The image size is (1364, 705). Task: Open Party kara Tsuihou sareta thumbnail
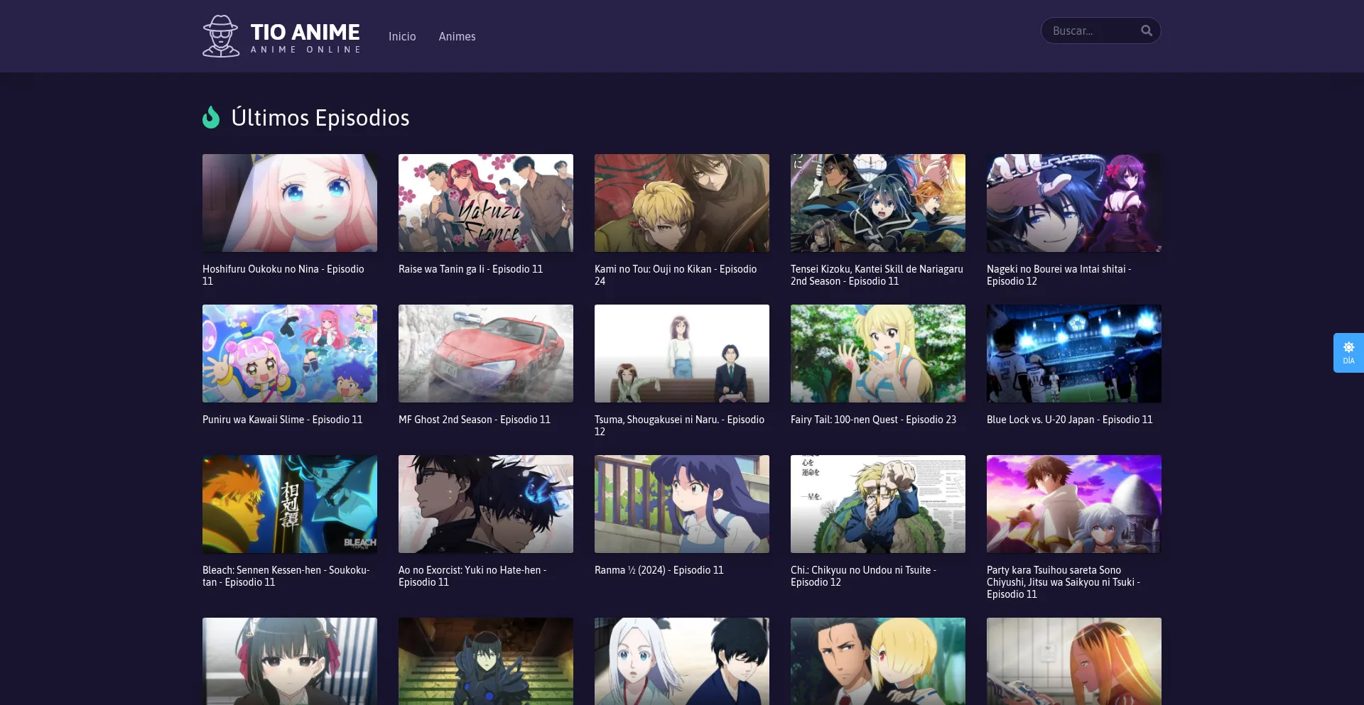(x=1074, y=504)
